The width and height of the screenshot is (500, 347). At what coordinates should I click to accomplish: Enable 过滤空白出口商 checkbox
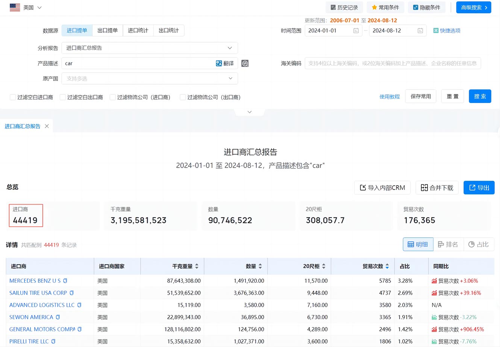click(x=63, y=97)
